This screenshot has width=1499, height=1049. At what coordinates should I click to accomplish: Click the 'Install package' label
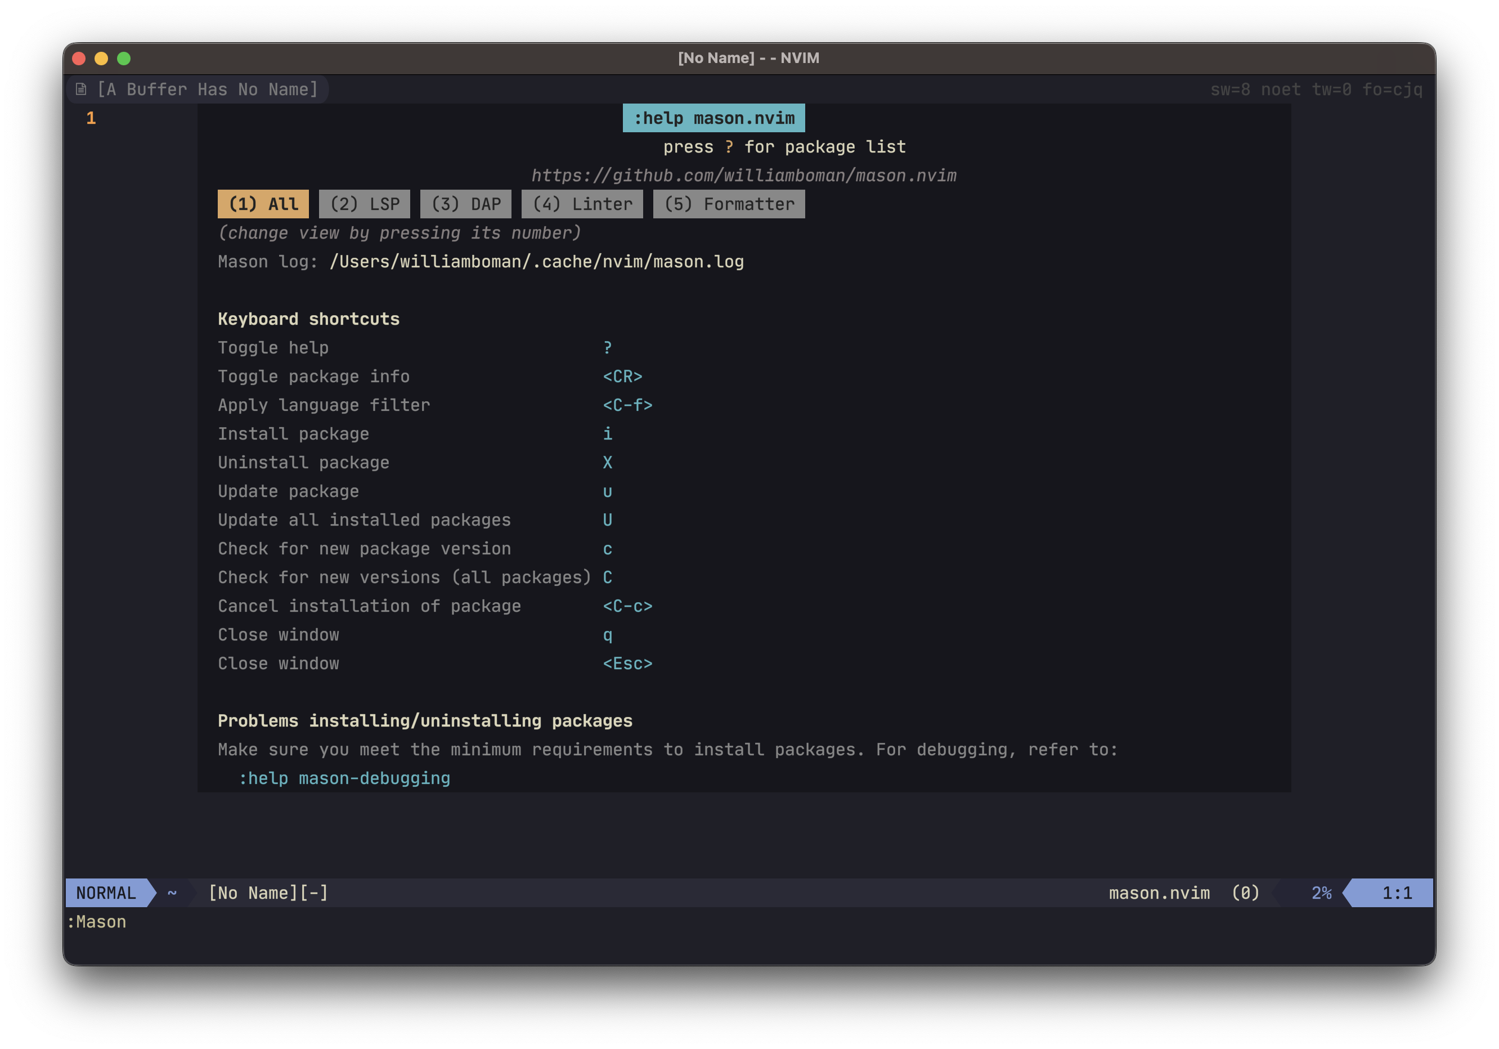[x=294, y=434]
